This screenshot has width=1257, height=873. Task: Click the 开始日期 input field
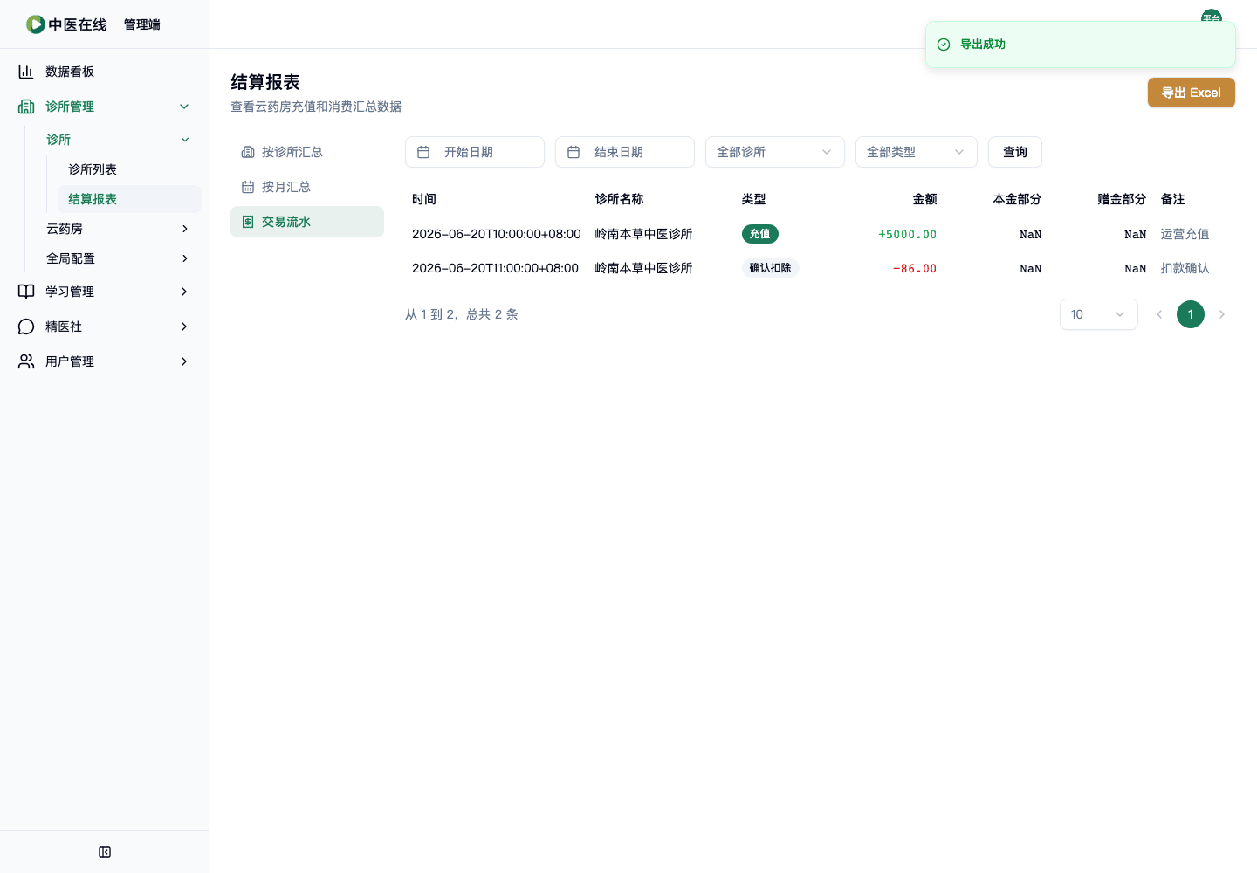475,152
